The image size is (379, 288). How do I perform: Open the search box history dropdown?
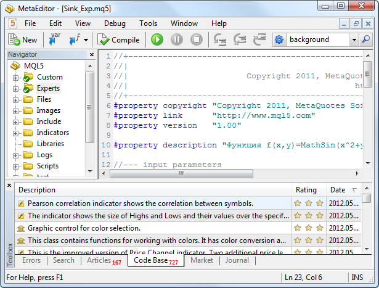click(354, 39)
